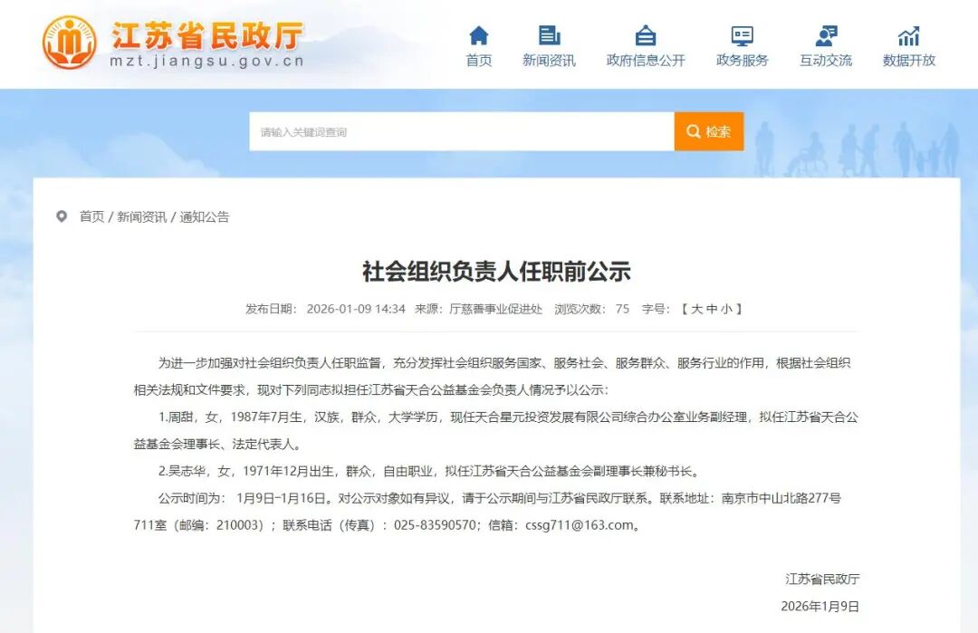
Task: Open 数据开放 menu label
Action: pyautogui.click(x=908, y=61)
